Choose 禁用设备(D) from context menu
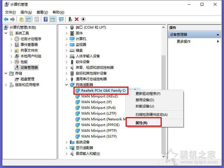Image resolution: width=224 pixels, height=168 pixels. click(155, 100)
